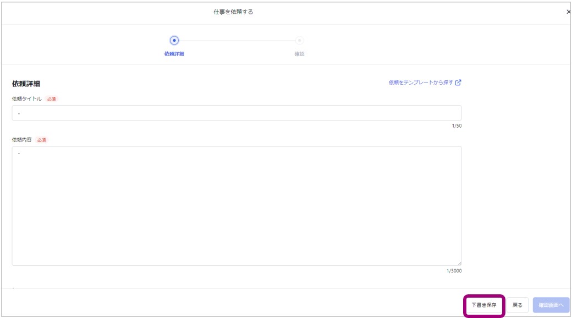Select the empty radio dot in step two

[x=299, y=40]
